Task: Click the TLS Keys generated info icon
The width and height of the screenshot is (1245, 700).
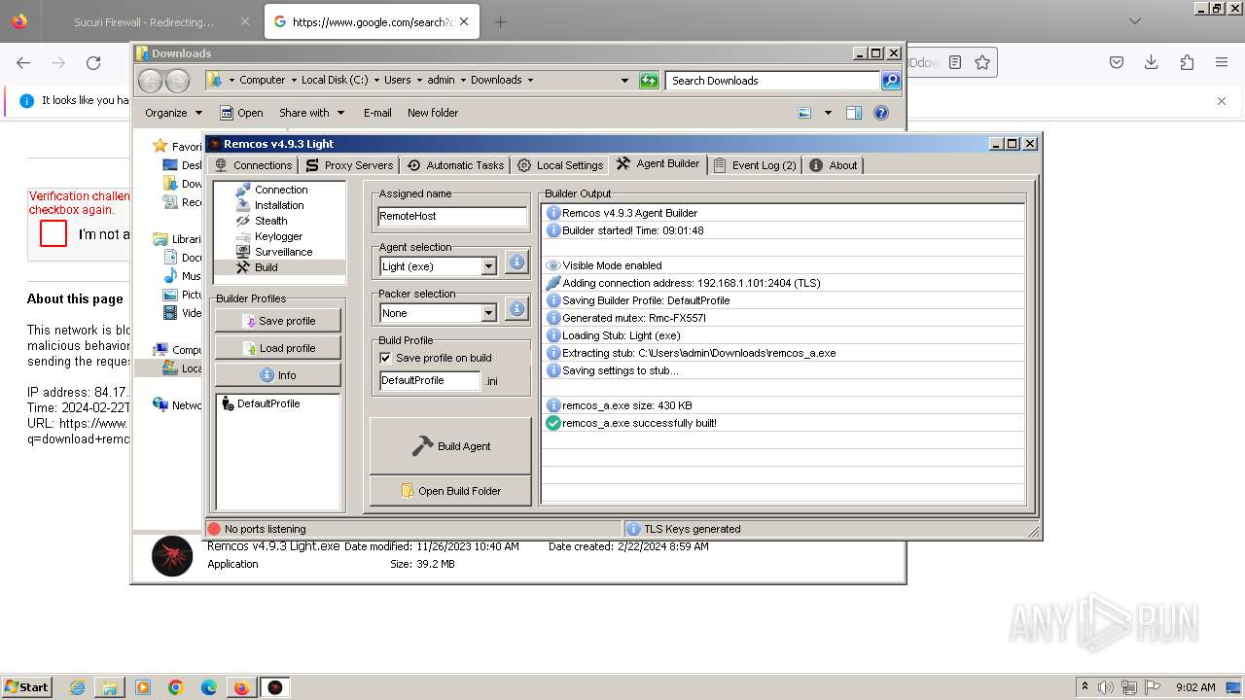Action: [633, 529]
